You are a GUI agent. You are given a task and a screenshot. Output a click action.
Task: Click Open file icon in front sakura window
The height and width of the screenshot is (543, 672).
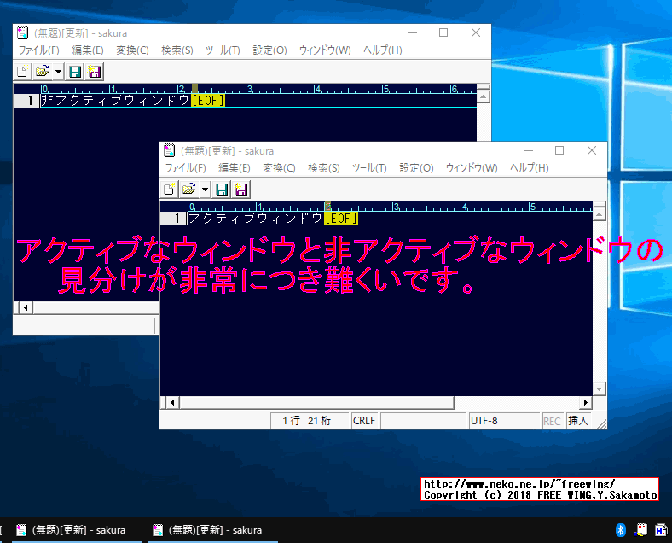pos(188,190)
